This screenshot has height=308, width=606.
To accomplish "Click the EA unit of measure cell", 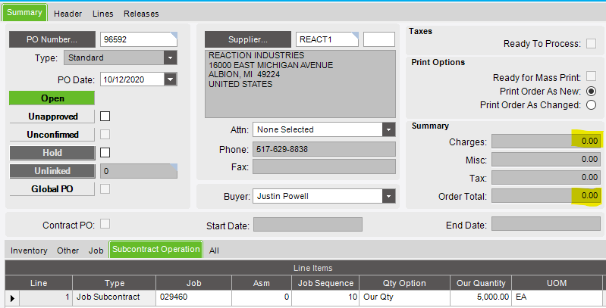I will coord(557,297).
